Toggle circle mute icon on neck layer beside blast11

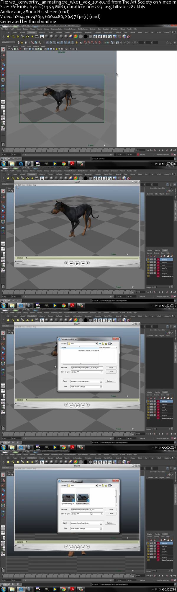[155, 407]
